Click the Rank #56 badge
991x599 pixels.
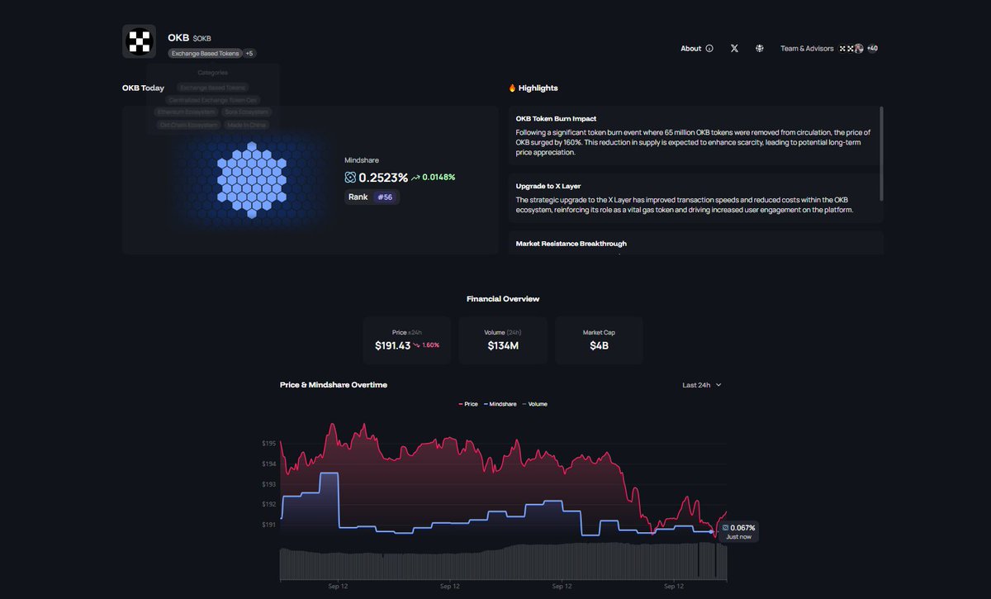[372, 197]
